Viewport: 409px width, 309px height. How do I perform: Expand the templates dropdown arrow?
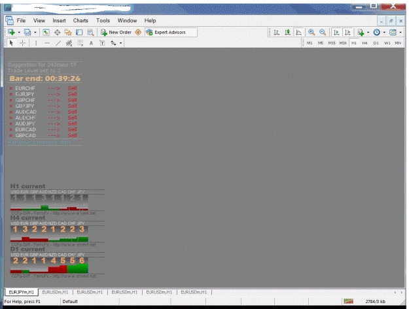400,32
